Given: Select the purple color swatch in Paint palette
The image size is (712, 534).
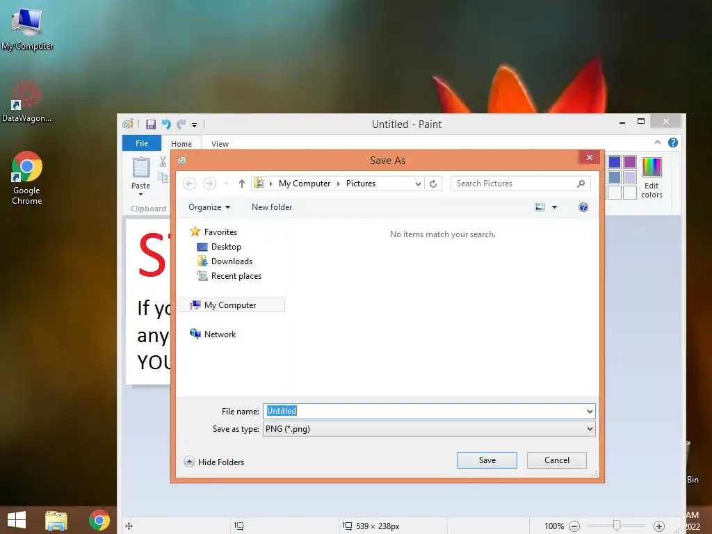Looking at the screenshot, I should (x=630, y=161).
